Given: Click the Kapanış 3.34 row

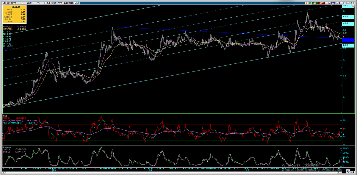Looking at the screenshot, I should (x=15, y=17).
